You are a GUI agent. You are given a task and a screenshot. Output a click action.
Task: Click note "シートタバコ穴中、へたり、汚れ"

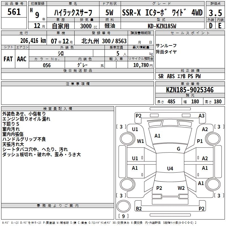(35, 149)
